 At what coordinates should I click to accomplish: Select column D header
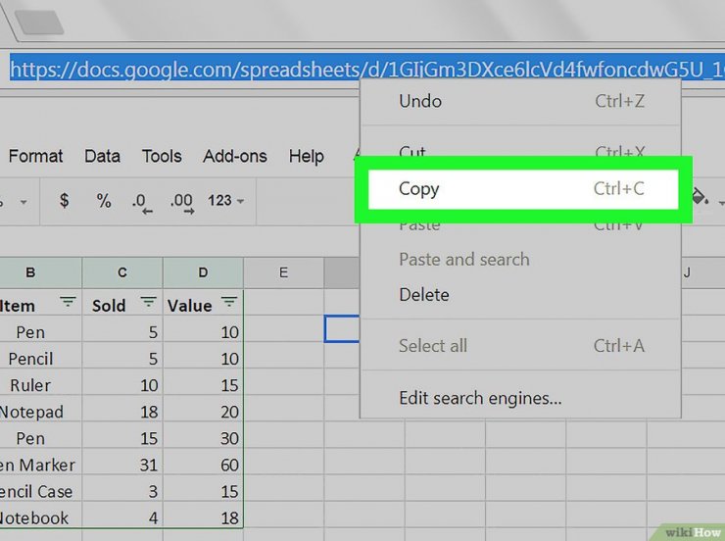(203, 272)
